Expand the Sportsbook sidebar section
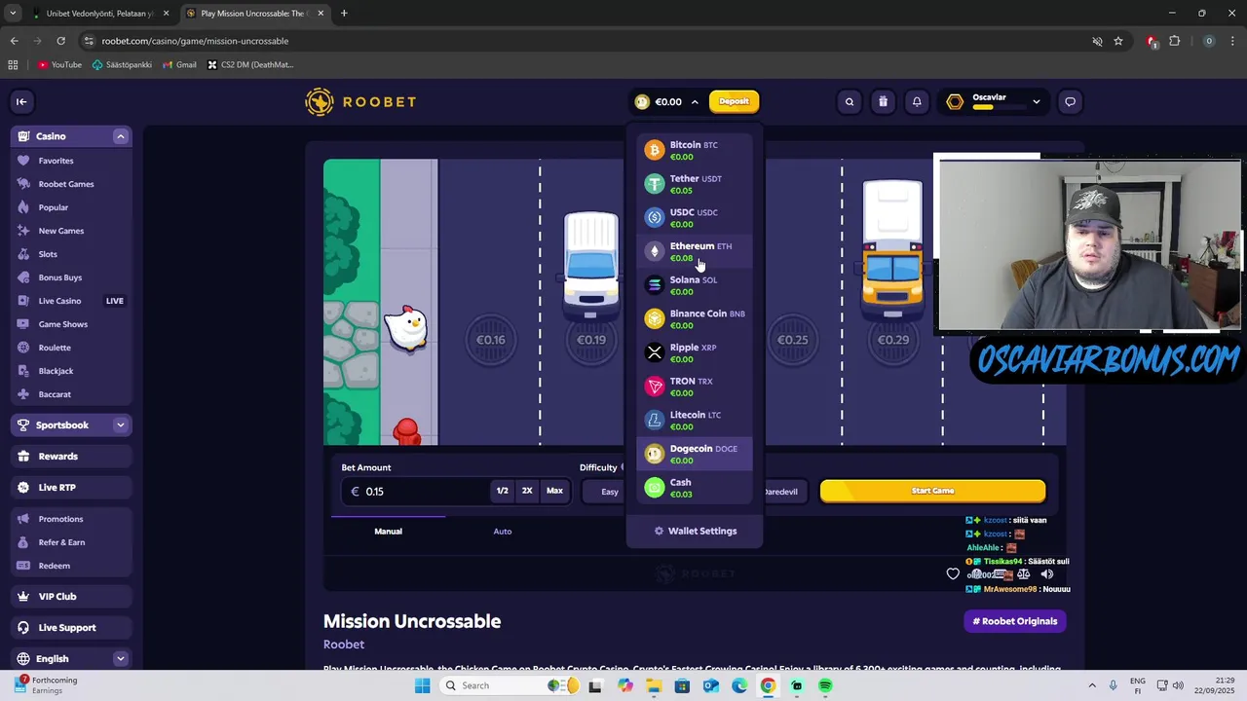Image resolution: width=1247 pixels, height=701 pixels. [121, 424]
